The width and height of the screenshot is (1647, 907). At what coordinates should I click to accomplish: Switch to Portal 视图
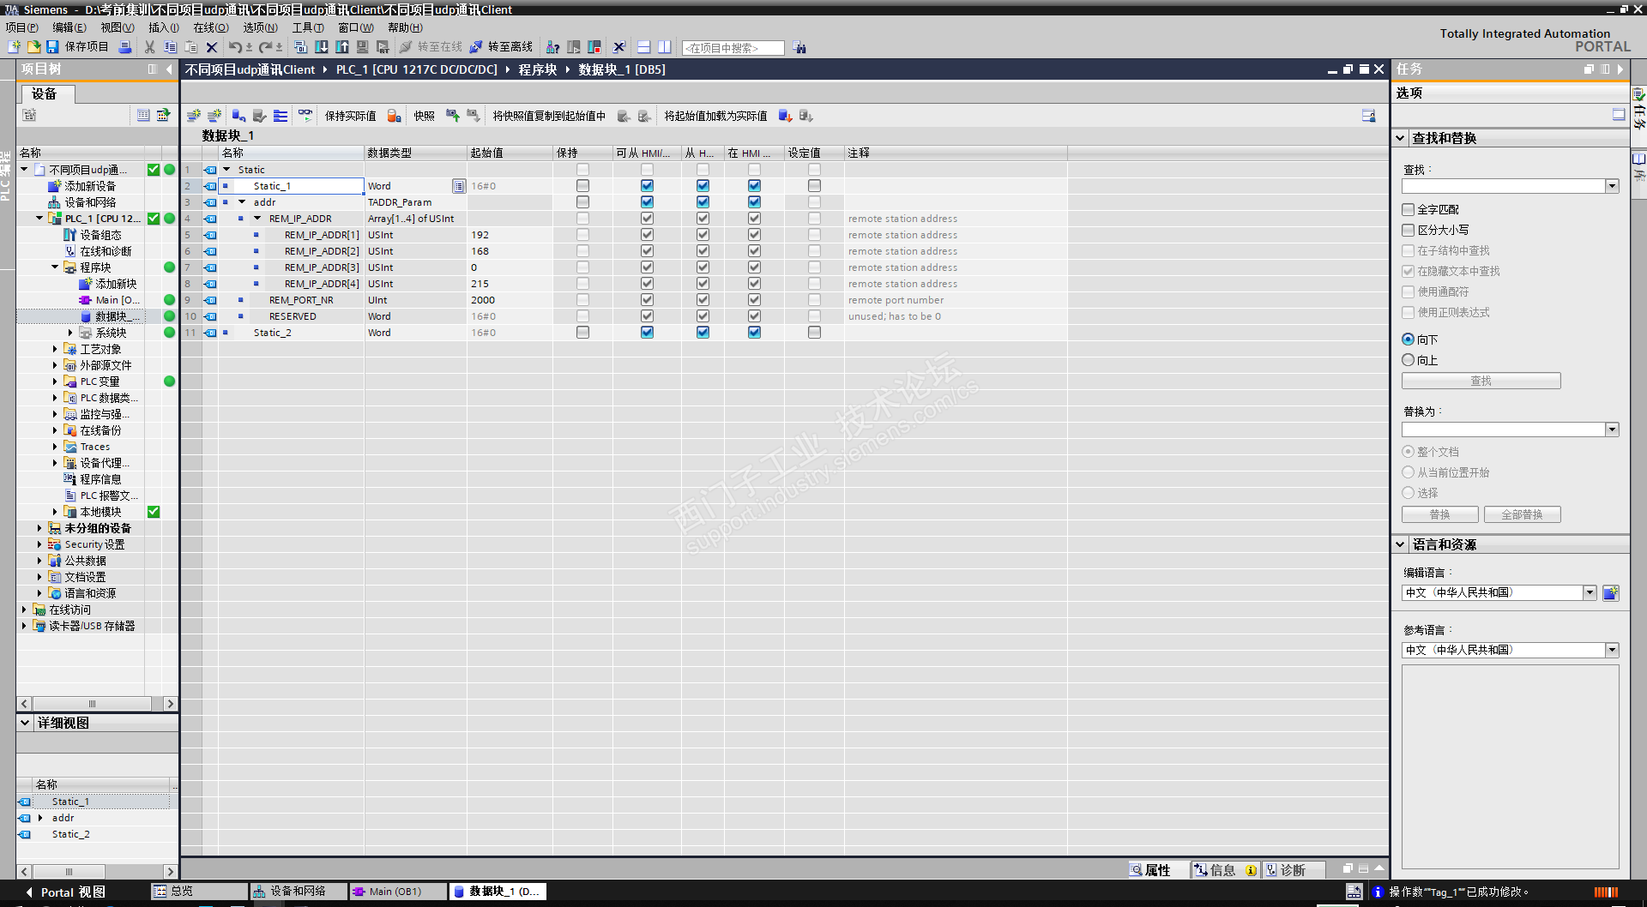[x=65, y=892]
